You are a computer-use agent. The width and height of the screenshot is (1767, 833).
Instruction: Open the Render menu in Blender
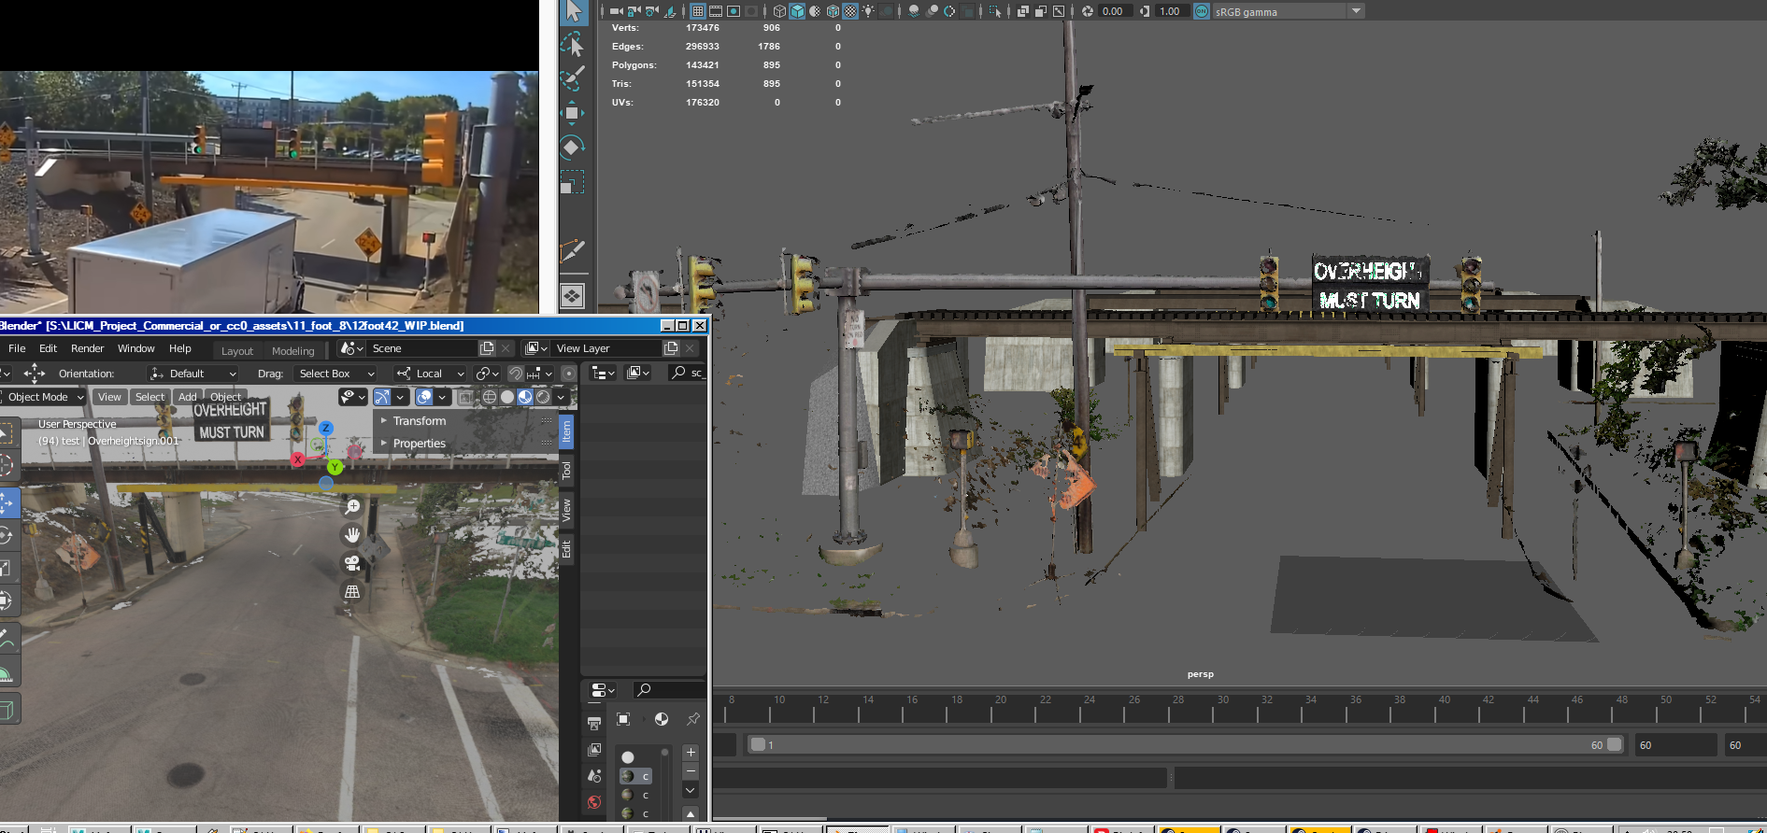pyautogui.click(x=87, y=348)
